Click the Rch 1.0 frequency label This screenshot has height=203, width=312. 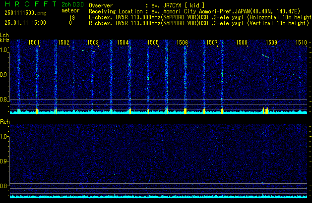(4, 137)
